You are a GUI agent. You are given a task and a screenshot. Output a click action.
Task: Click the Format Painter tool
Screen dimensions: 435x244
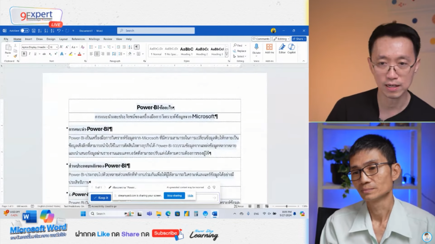click(15, 55)
